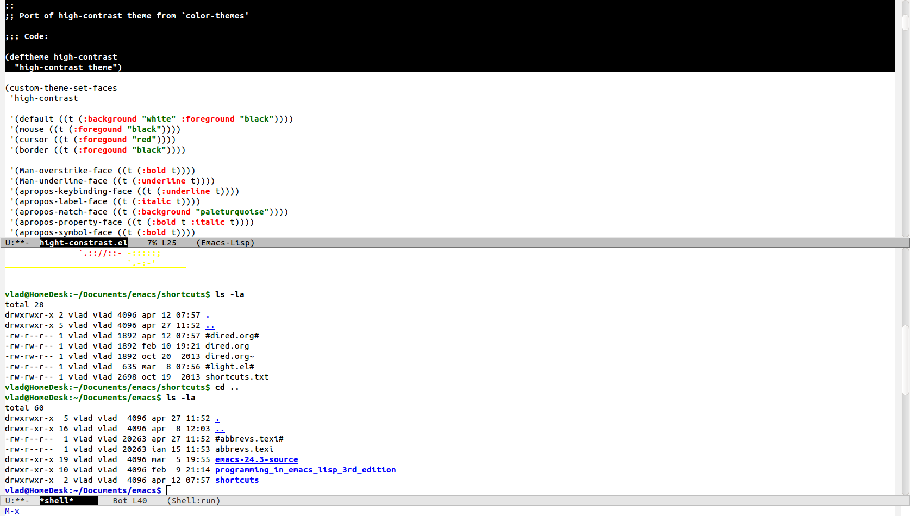Click the hight-constrast.el buffer name in the mode line
Screen dimensions: 913x523
pyautogui.click(x=84, y=243)
